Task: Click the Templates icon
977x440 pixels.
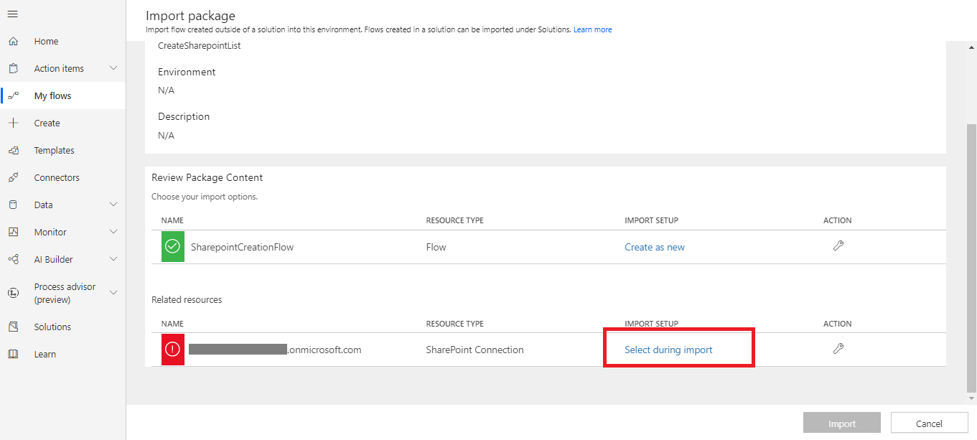Action: [13, 151]
